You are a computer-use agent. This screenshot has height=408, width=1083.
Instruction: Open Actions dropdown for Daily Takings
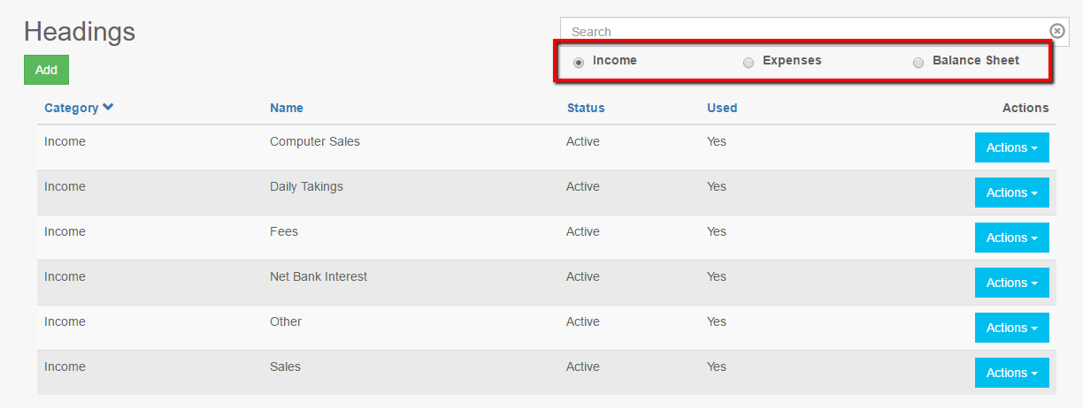click(1011, 193)
